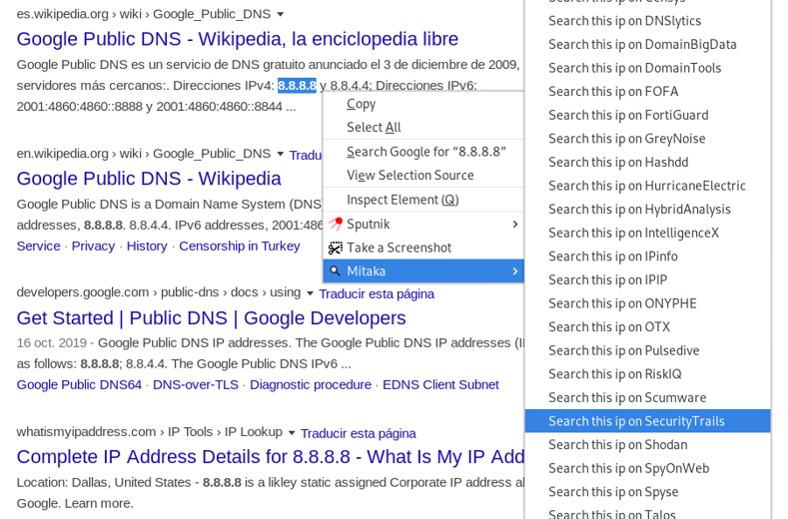Search this ip on HurricaneElectric
Viewport: 788px width, 519px height.
(x=648, y=186)
